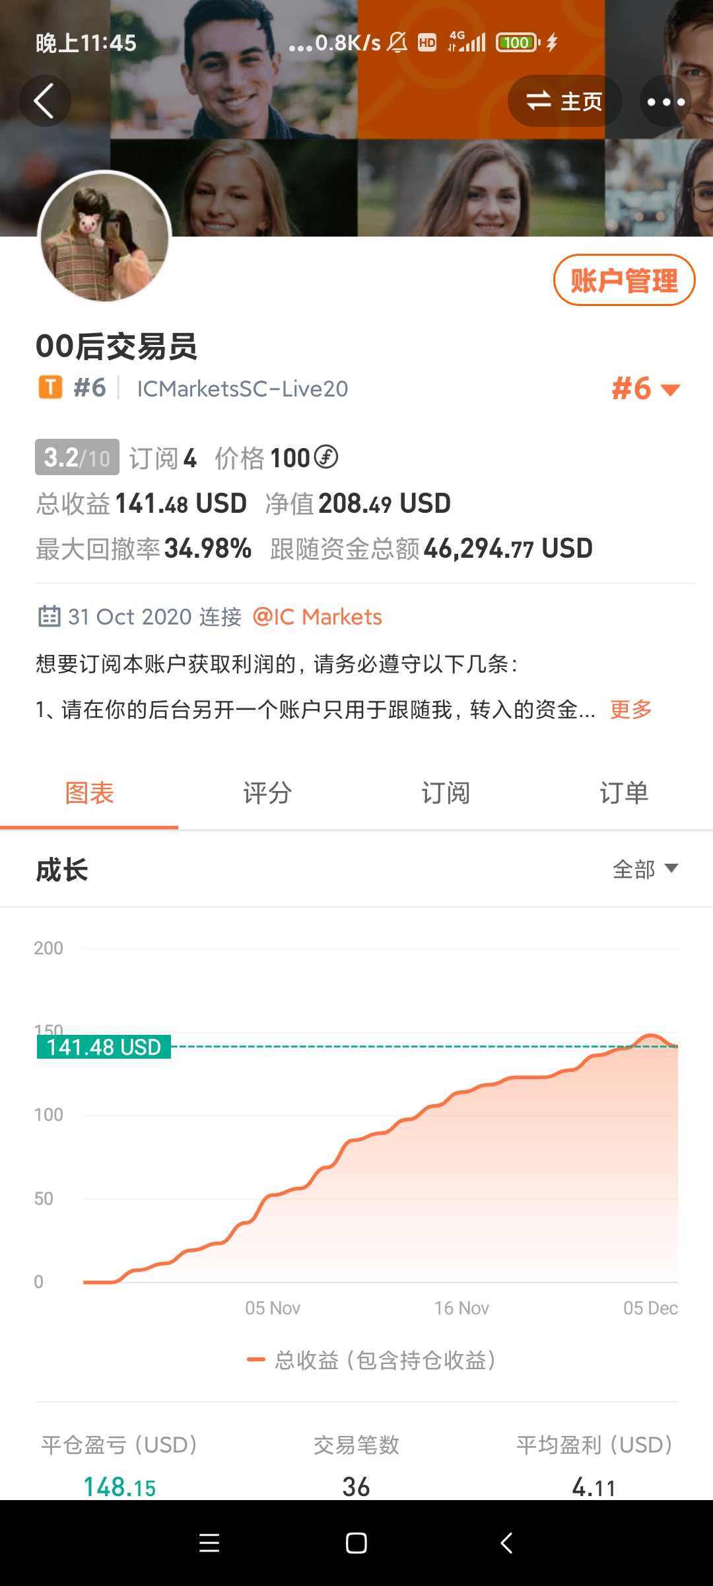Image resolution: width=713 pixels, height=1586 pixels.
Task: Tap the 账户管理 button
Action: [624, 280]
